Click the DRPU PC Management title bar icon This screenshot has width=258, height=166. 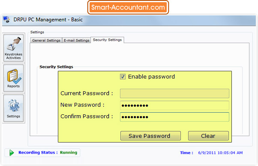coord(6,20)
